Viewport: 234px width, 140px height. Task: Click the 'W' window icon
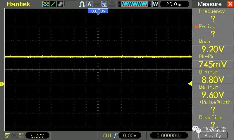point(155,4)
